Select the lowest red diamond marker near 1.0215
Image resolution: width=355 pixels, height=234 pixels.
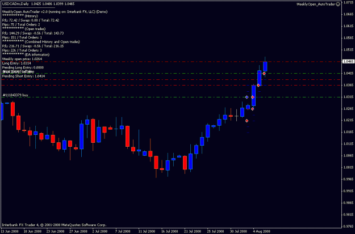pos(247,121)
